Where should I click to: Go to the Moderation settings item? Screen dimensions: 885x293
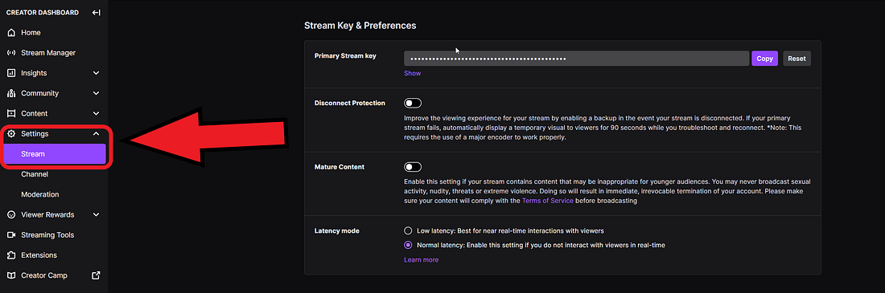point(40,194)
